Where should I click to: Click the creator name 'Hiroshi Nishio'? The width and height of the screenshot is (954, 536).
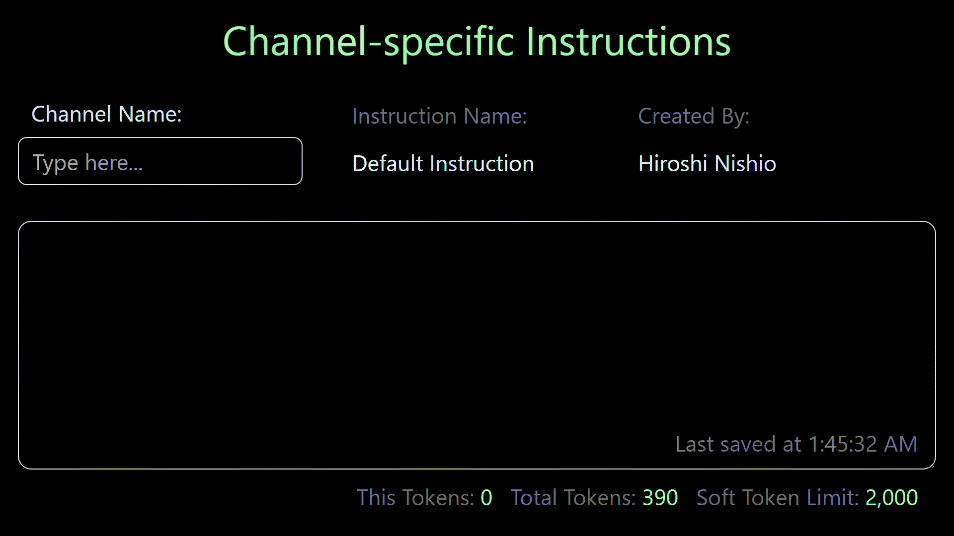pos(707,163)
